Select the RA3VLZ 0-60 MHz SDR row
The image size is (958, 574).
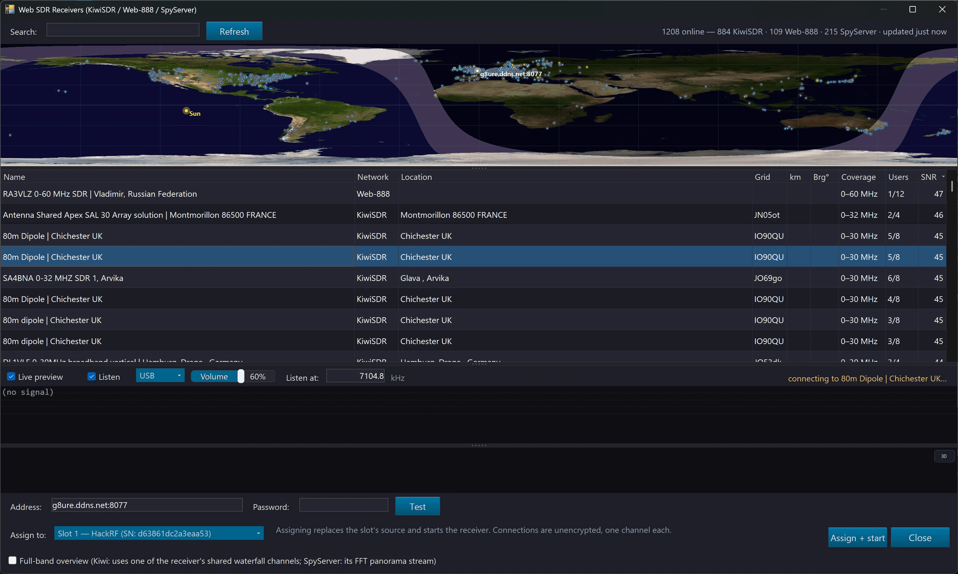(473, 194)
